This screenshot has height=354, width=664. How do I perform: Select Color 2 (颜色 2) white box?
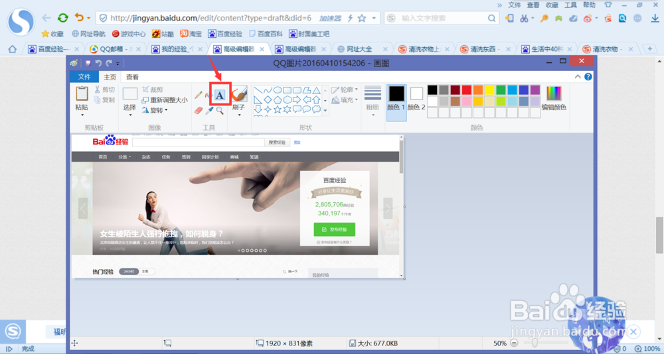click(416, 93)
